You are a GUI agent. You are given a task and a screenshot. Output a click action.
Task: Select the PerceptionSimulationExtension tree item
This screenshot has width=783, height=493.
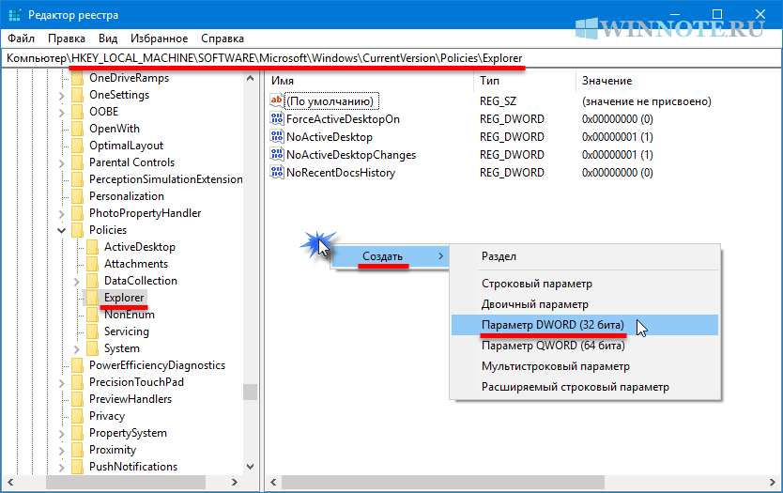(166, 179)
